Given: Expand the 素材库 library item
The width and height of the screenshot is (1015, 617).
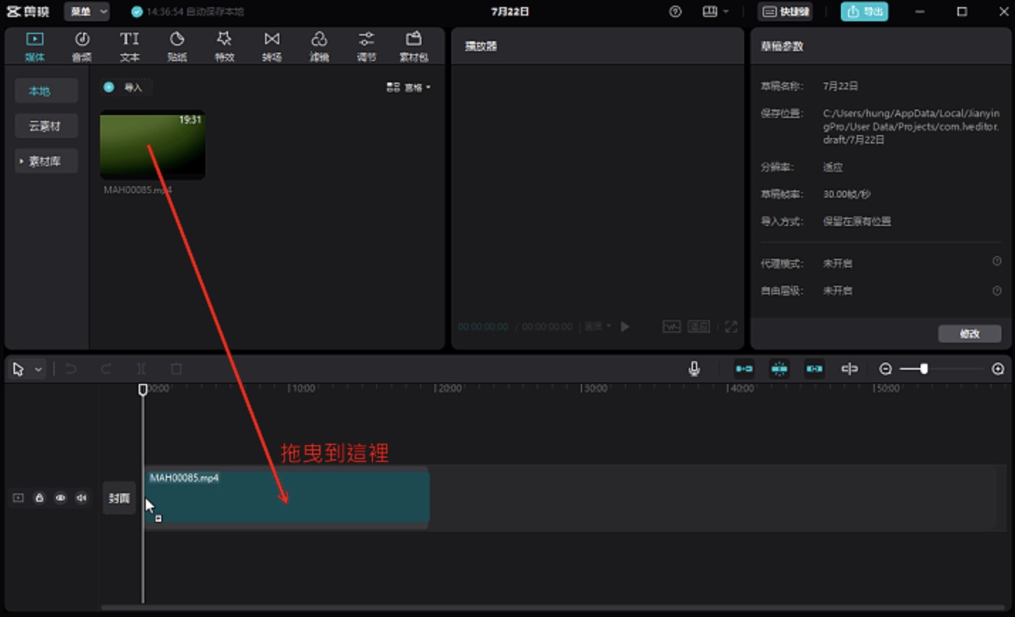Looking at the screenshot, I should tap(46, 161).
